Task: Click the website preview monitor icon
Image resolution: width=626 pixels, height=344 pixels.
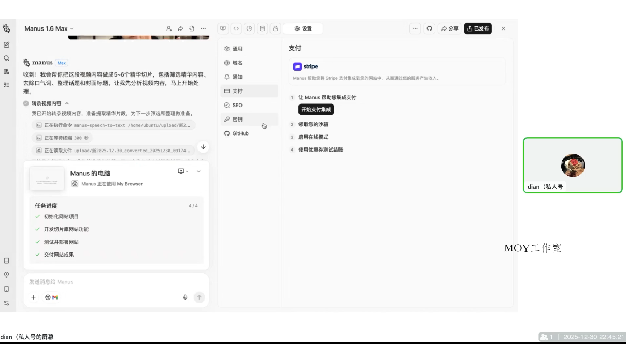Action: (223, 28)
